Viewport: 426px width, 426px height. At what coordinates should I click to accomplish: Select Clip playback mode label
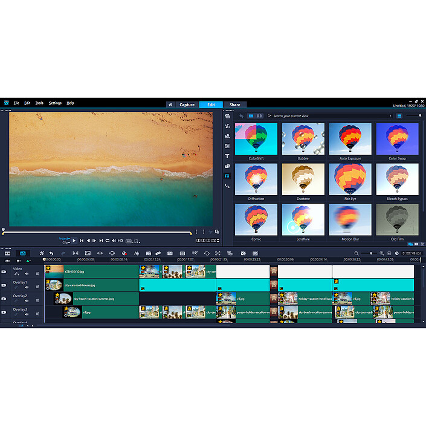click(66, 242)
